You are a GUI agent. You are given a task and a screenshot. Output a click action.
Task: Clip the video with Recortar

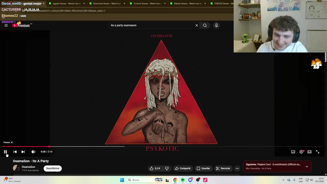tap(223, 168)
